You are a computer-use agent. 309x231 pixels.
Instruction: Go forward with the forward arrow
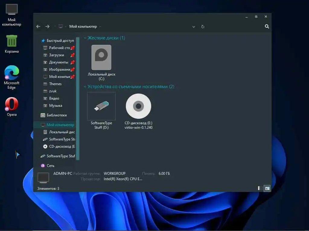[x=47, y=26]
